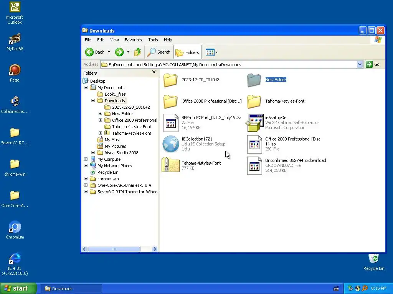393x294 pixels.
Task: Select the ie6setupOe installer icon
Action: point(255,123)
